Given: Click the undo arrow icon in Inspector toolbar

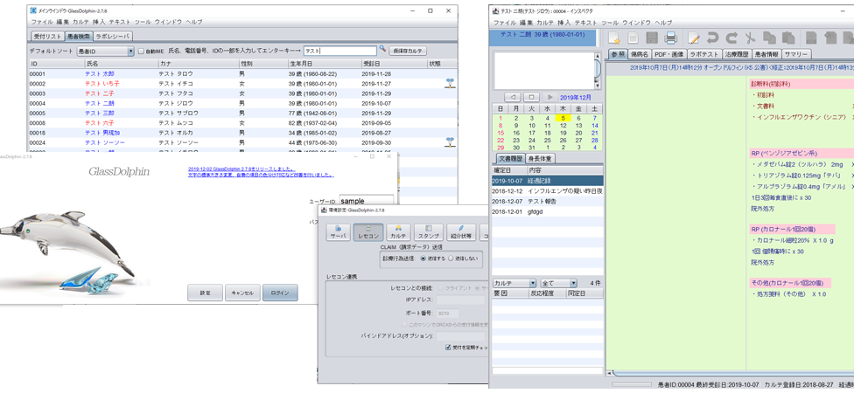Looking at the screenshot, I should [712, 38].
